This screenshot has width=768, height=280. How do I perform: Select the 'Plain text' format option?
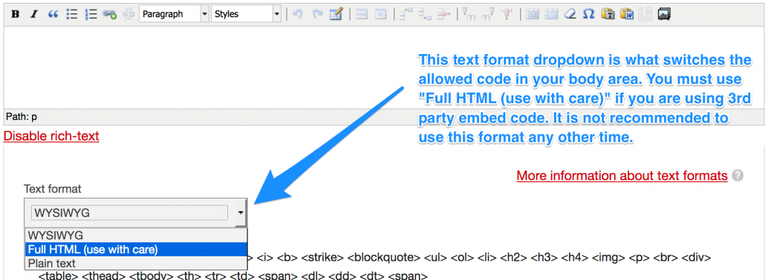(x=136, y=264)
